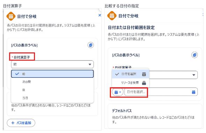Open the 日付演算子 combobox showing 前
The height and width of the screenshot is (133, 206).
click(52, 64)
